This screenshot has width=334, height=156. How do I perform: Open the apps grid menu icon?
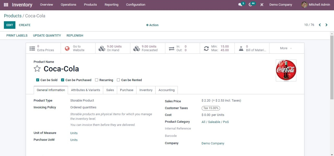pyautogui.click(x=6, y=5)
